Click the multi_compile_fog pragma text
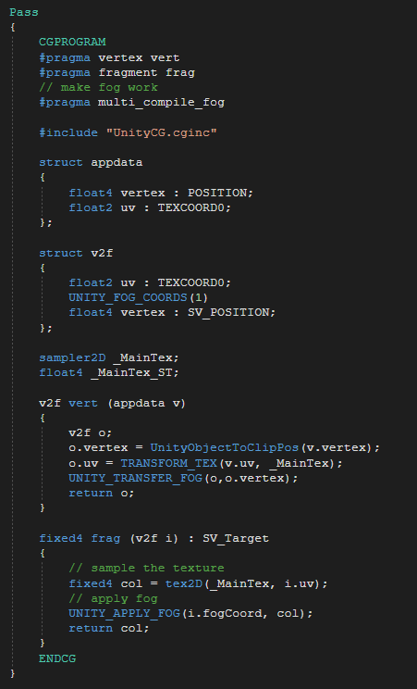Screen dimensions: 417x689 [161, 103]
